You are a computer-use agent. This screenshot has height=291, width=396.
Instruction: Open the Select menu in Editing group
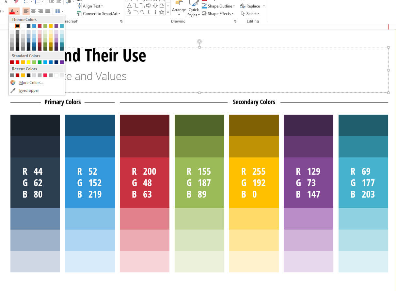coord(251,13)
